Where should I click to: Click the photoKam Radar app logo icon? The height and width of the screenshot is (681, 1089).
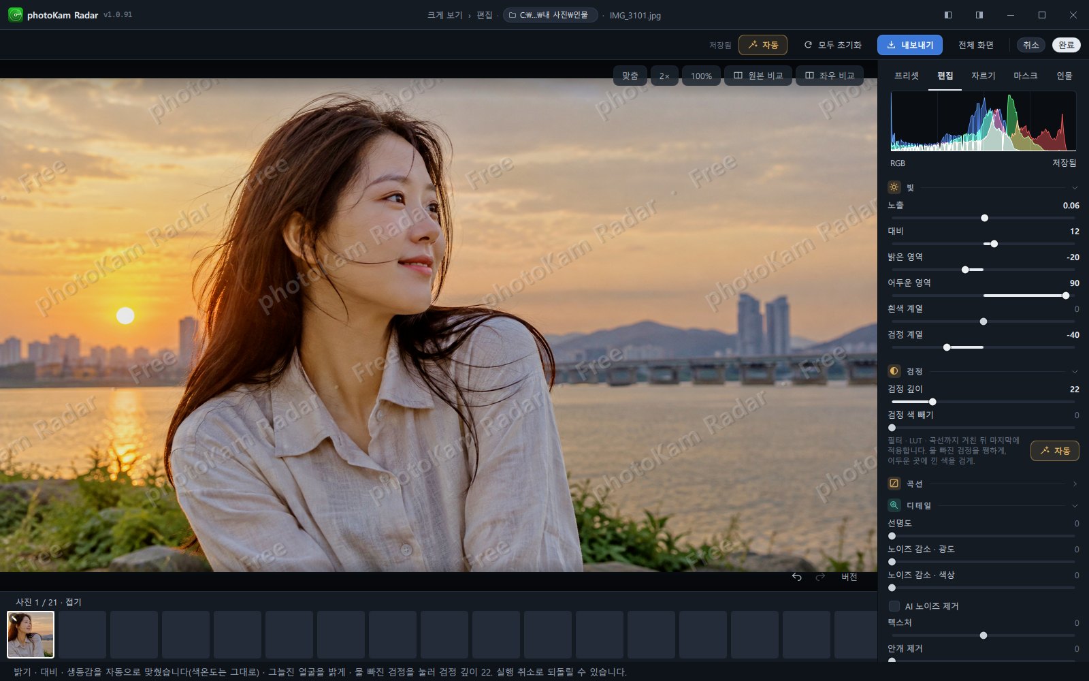tap(15, 15)
